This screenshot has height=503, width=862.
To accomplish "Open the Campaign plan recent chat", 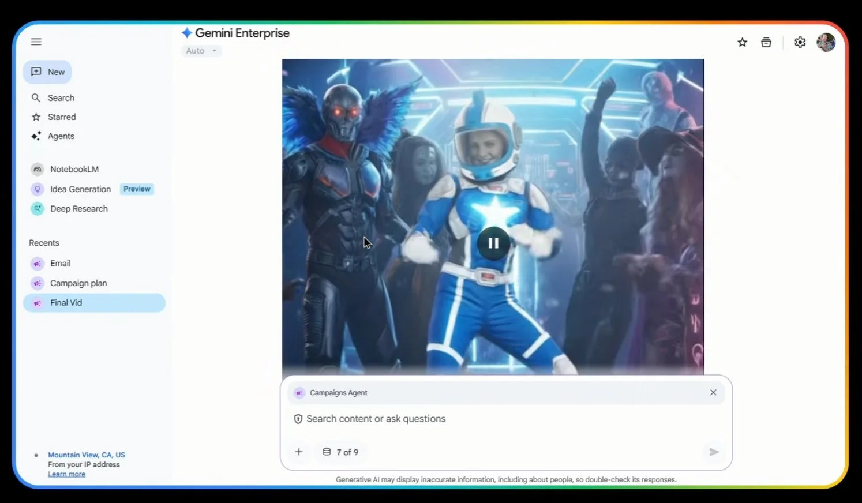I will click(94, 283).
